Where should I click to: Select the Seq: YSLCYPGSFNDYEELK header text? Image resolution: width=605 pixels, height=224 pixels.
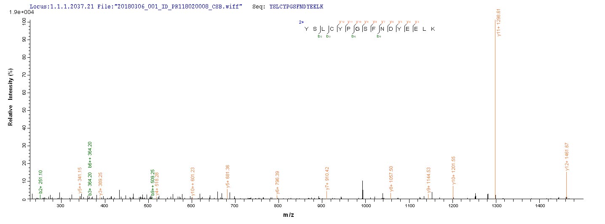pos(287,7)
